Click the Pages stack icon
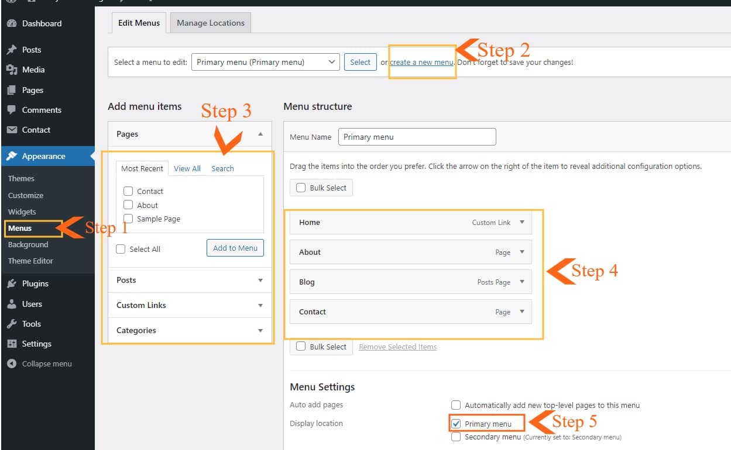Image resolution: width=731 pixels, height=450 pixels. [12, 90]
